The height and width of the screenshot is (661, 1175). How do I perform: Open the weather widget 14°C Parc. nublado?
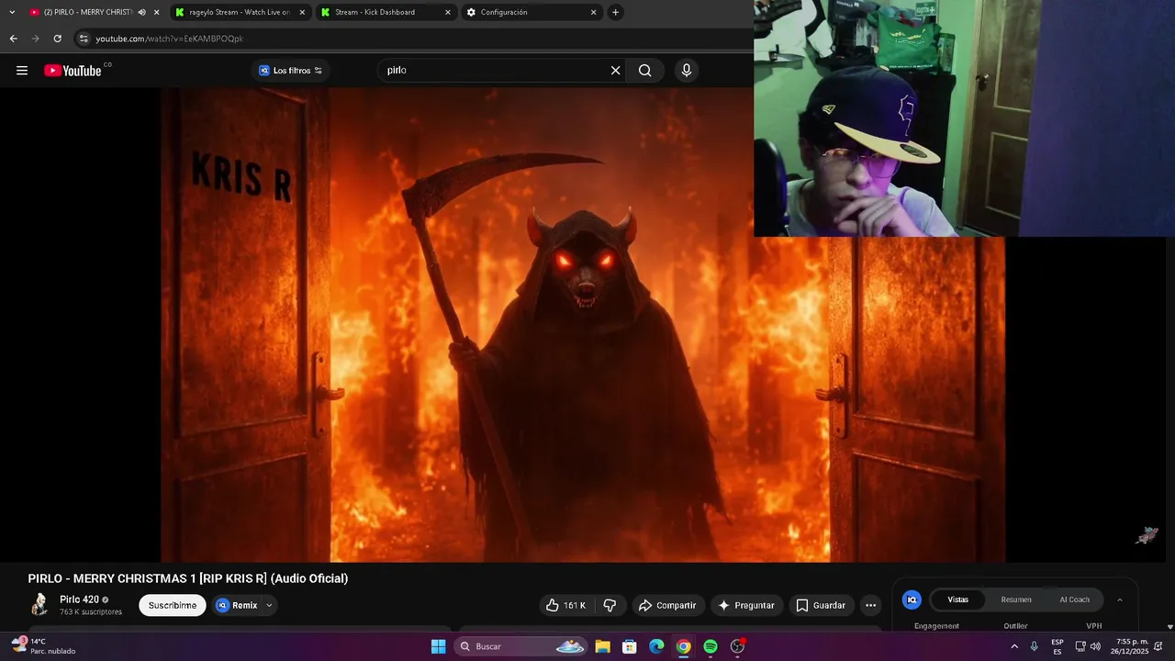(x=44, y=646)
